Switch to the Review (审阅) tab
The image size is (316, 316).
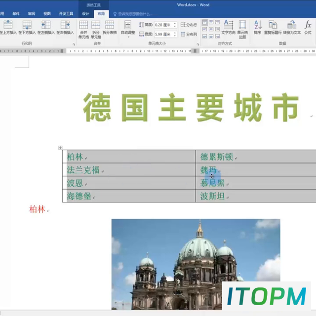32,14
